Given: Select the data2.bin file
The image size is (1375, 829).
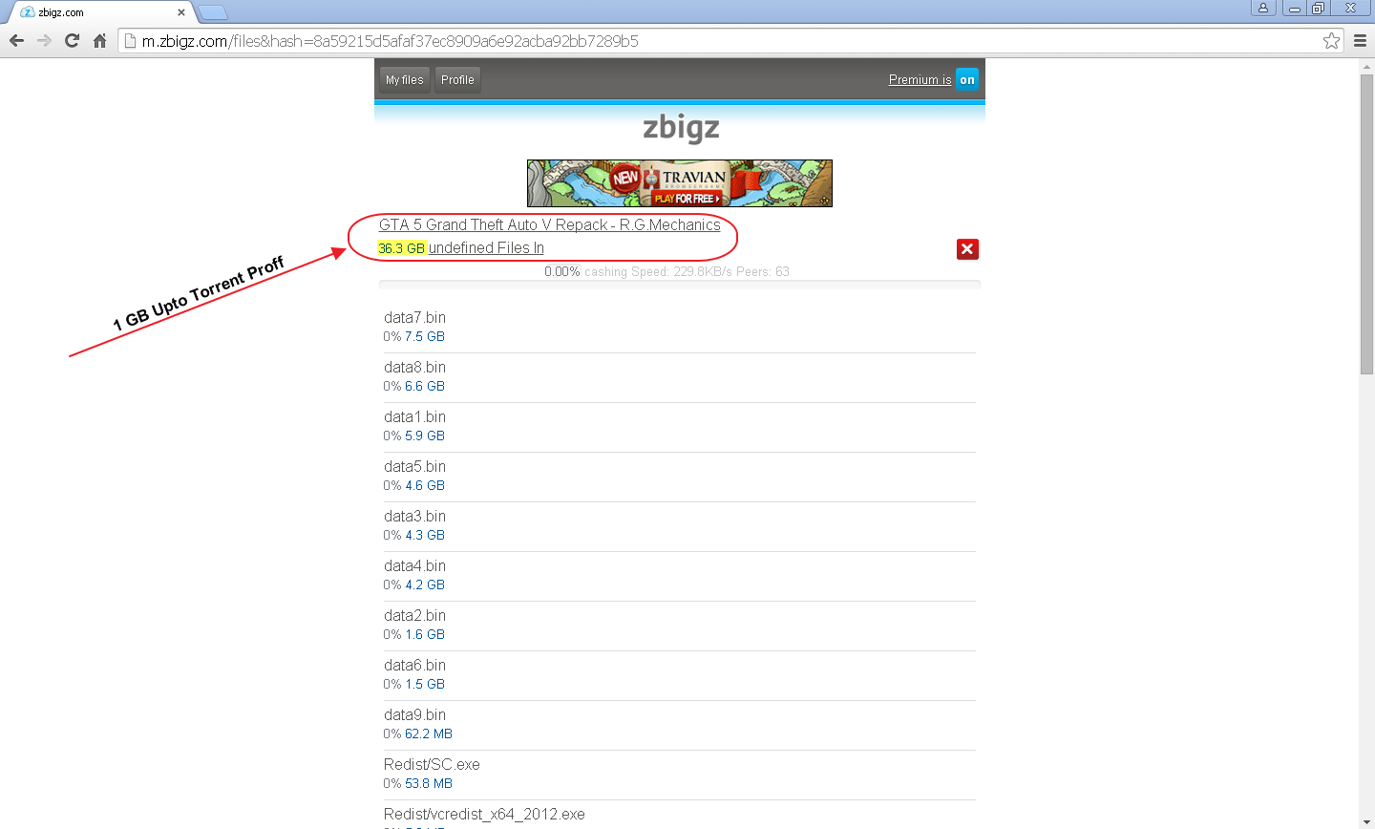Looking at the screenshot, I should pyautogui.click(x=414, y=616).
